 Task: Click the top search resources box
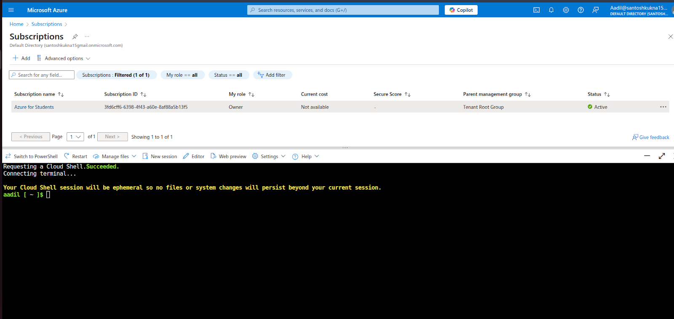[x=343, y=10]
